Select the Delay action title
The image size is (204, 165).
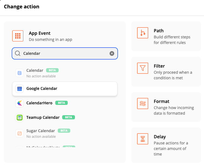pyautogui.click(x=160, y=137)
